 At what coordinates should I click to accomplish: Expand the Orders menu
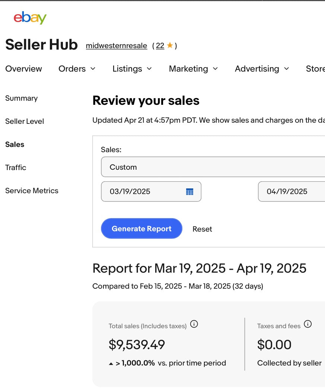click(77, 69)
